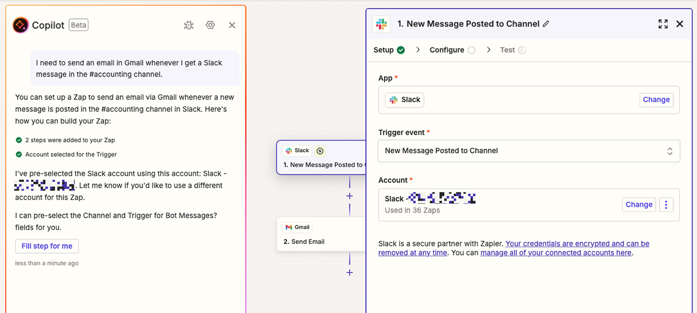Click the Trigger event dropdown arrows
Image resolution: width=697 pixels, height=313 pixels.
[670, 151]
